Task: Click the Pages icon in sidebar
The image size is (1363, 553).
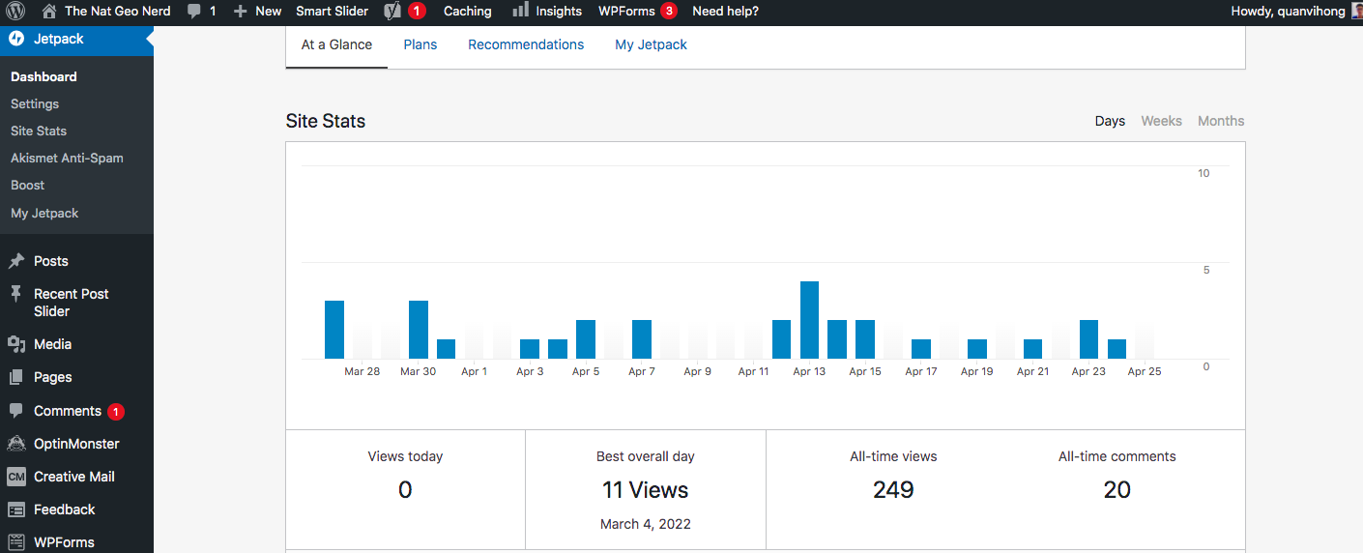Action: 16,377
